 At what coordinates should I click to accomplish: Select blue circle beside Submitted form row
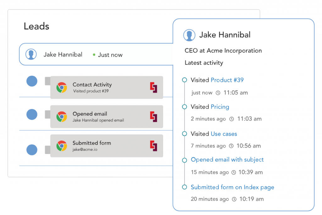pyautogui.click(x=32, y=150)
